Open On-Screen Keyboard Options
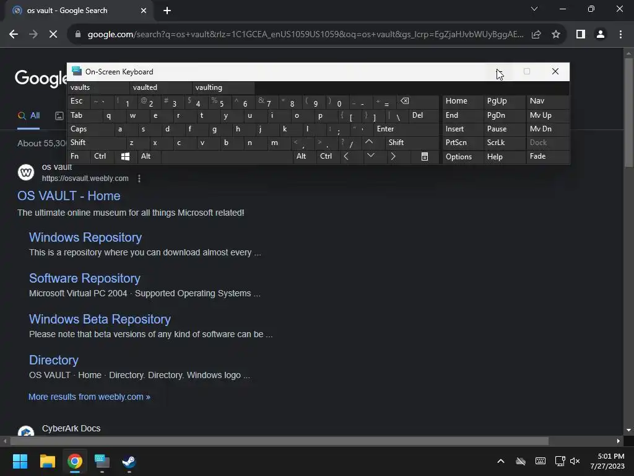634x476 pixels. [462, 157]
